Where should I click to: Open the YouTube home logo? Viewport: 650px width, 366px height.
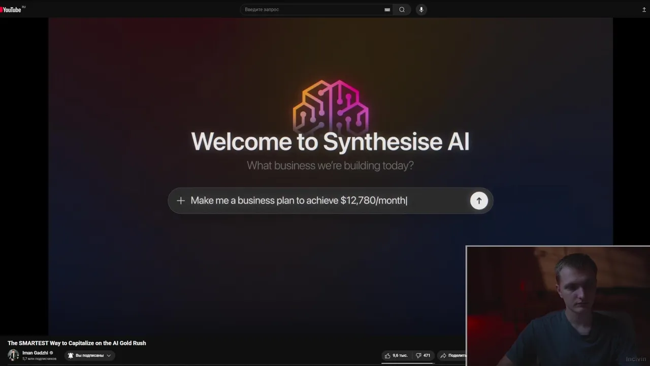[x=12, y=9]
